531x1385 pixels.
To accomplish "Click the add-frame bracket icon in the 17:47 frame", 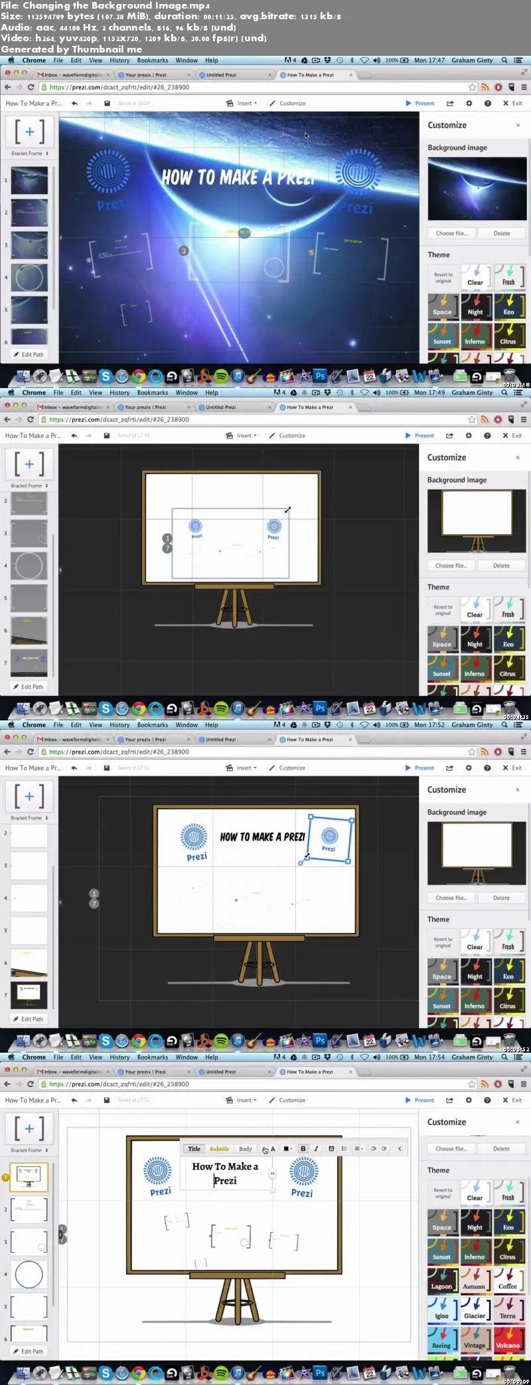I will (30, 132).
